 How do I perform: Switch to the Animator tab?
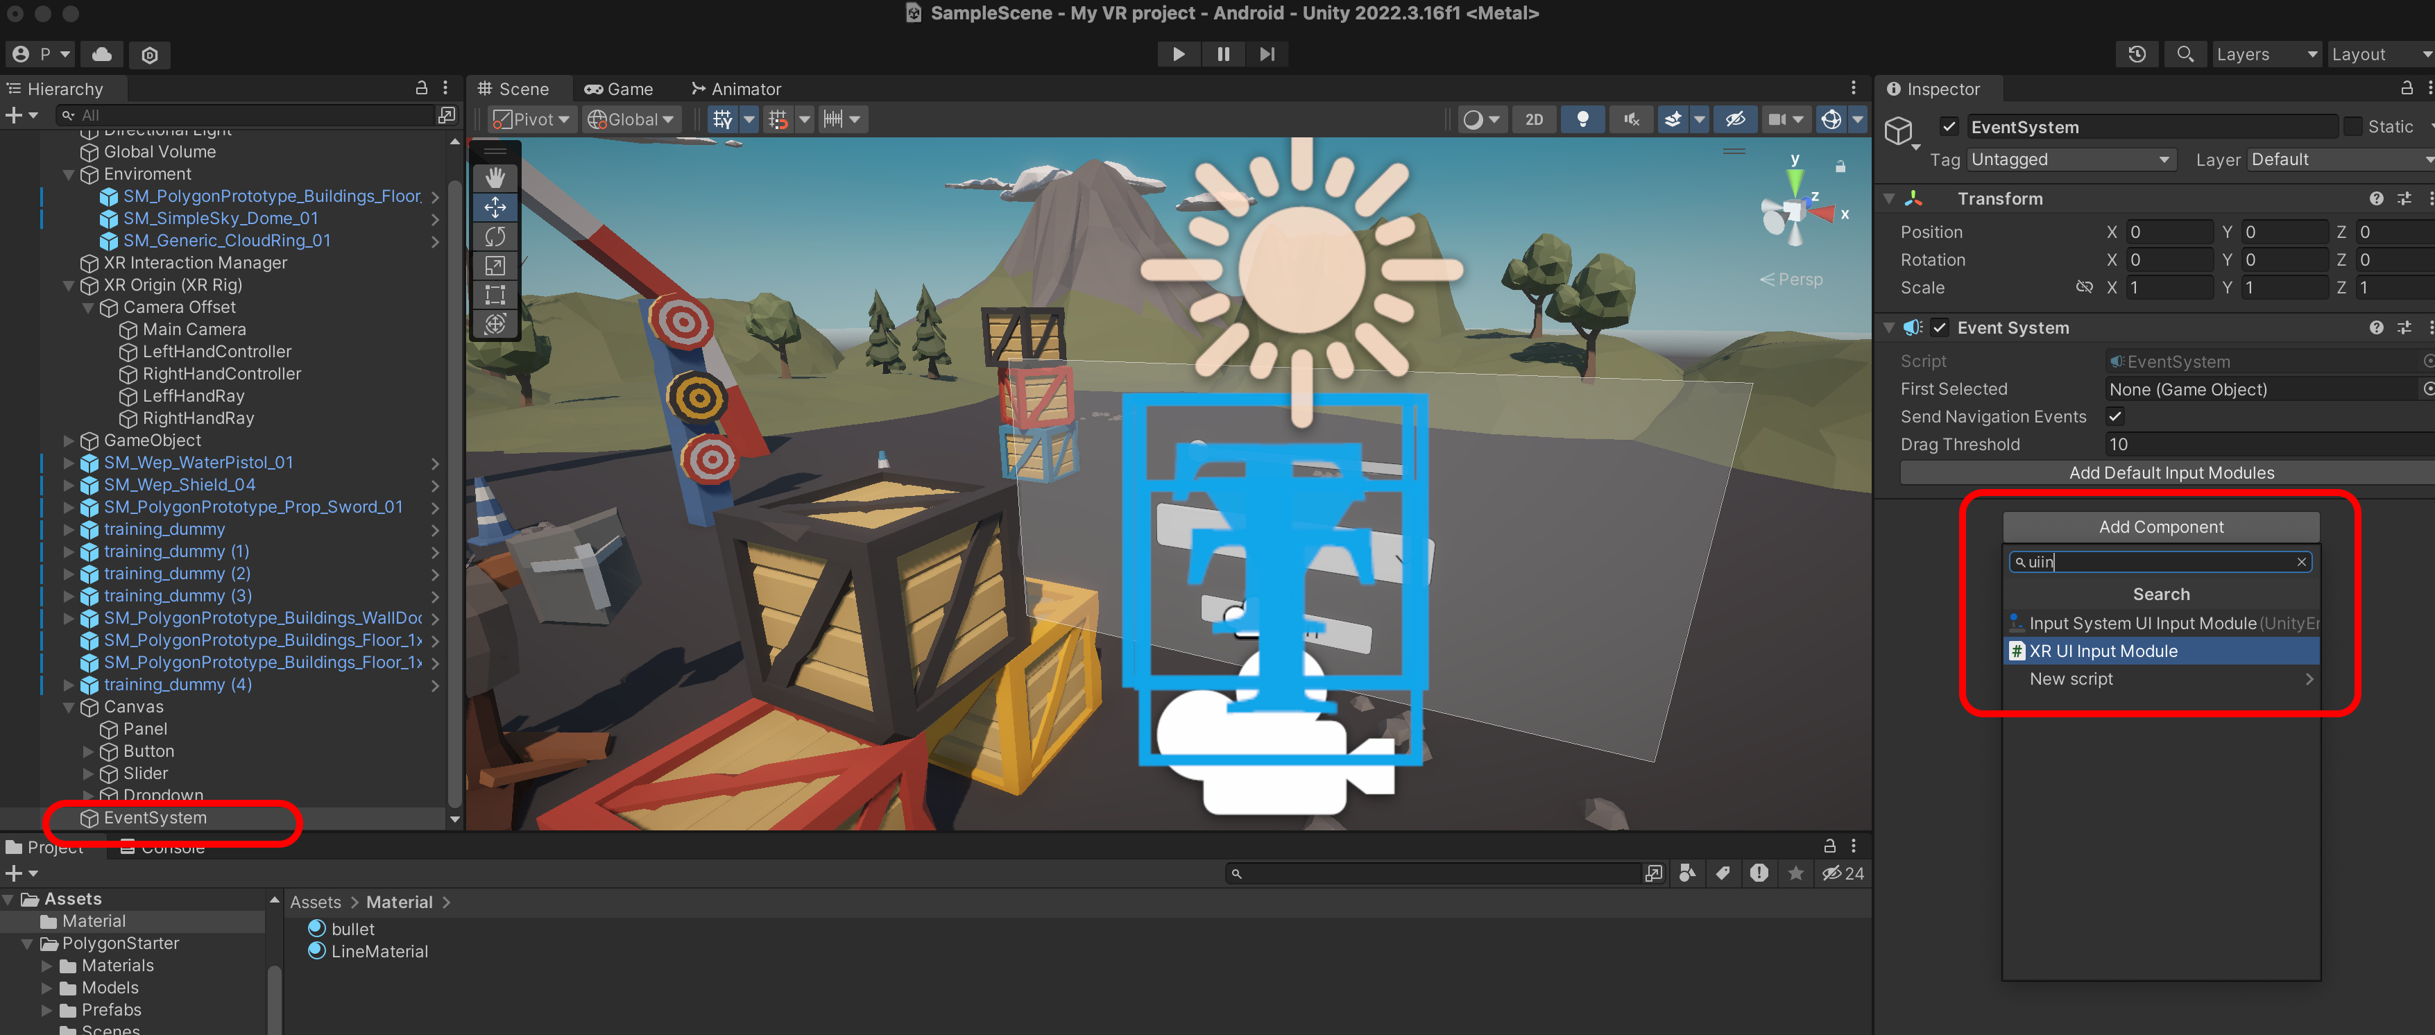[x=736, y=89]
